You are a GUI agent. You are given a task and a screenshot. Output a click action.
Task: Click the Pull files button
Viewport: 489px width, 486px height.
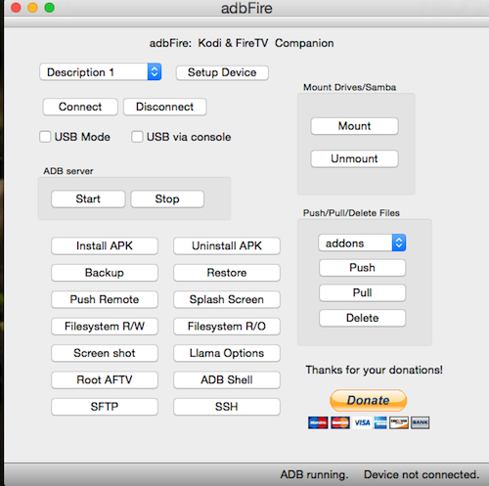362,292
